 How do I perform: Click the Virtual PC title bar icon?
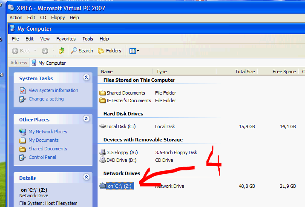click(x=11, y=8)
